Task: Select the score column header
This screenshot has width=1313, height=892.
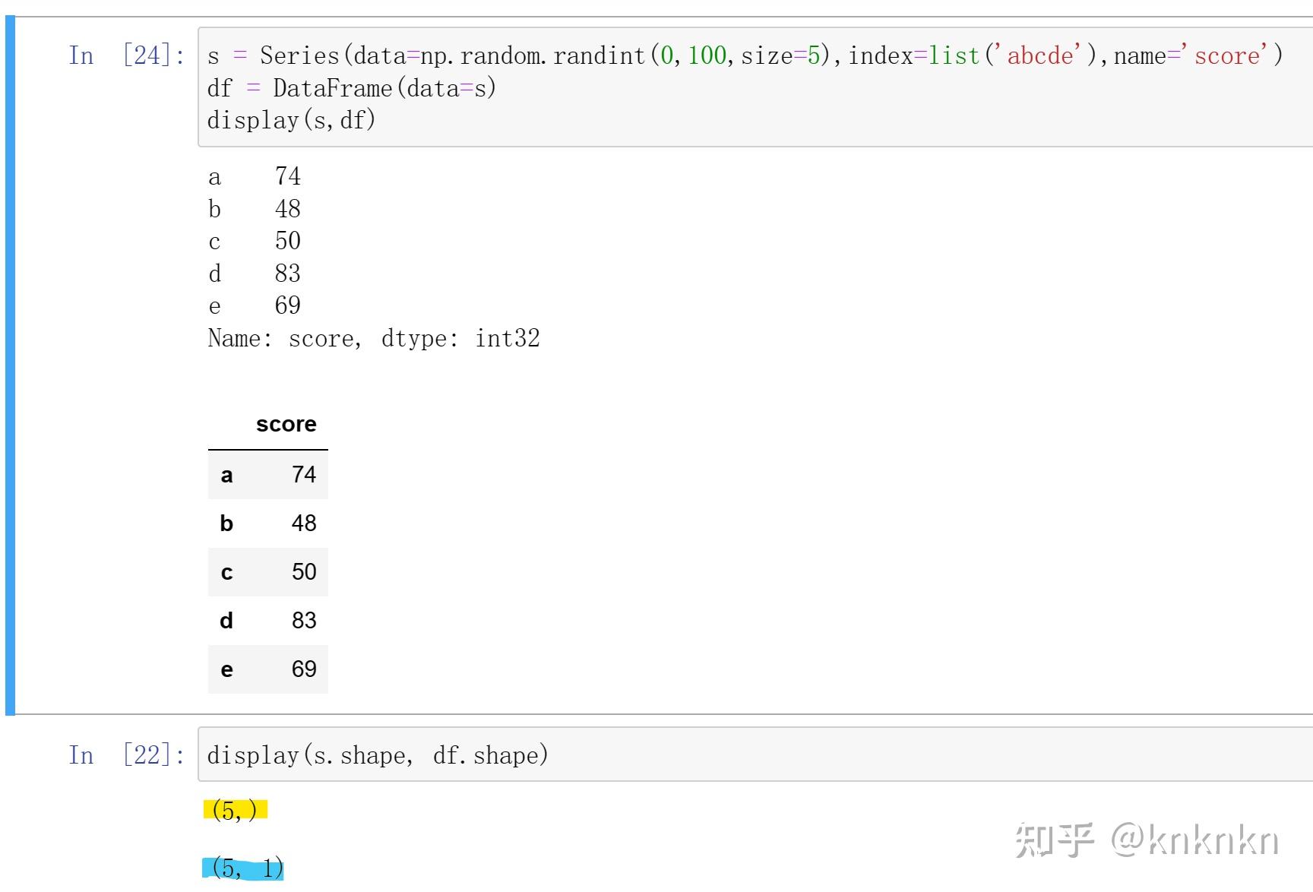Action: point(286,424)
